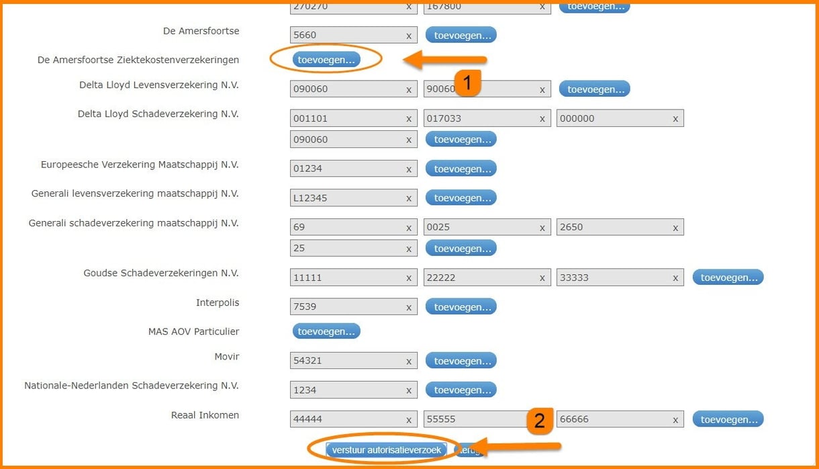
Task: Delete code 33333 using the x
Action: click(x=675, y=278)
